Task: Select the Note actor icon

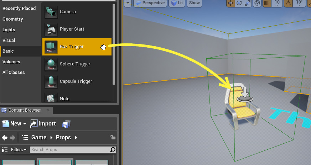Action: [51, 97]
